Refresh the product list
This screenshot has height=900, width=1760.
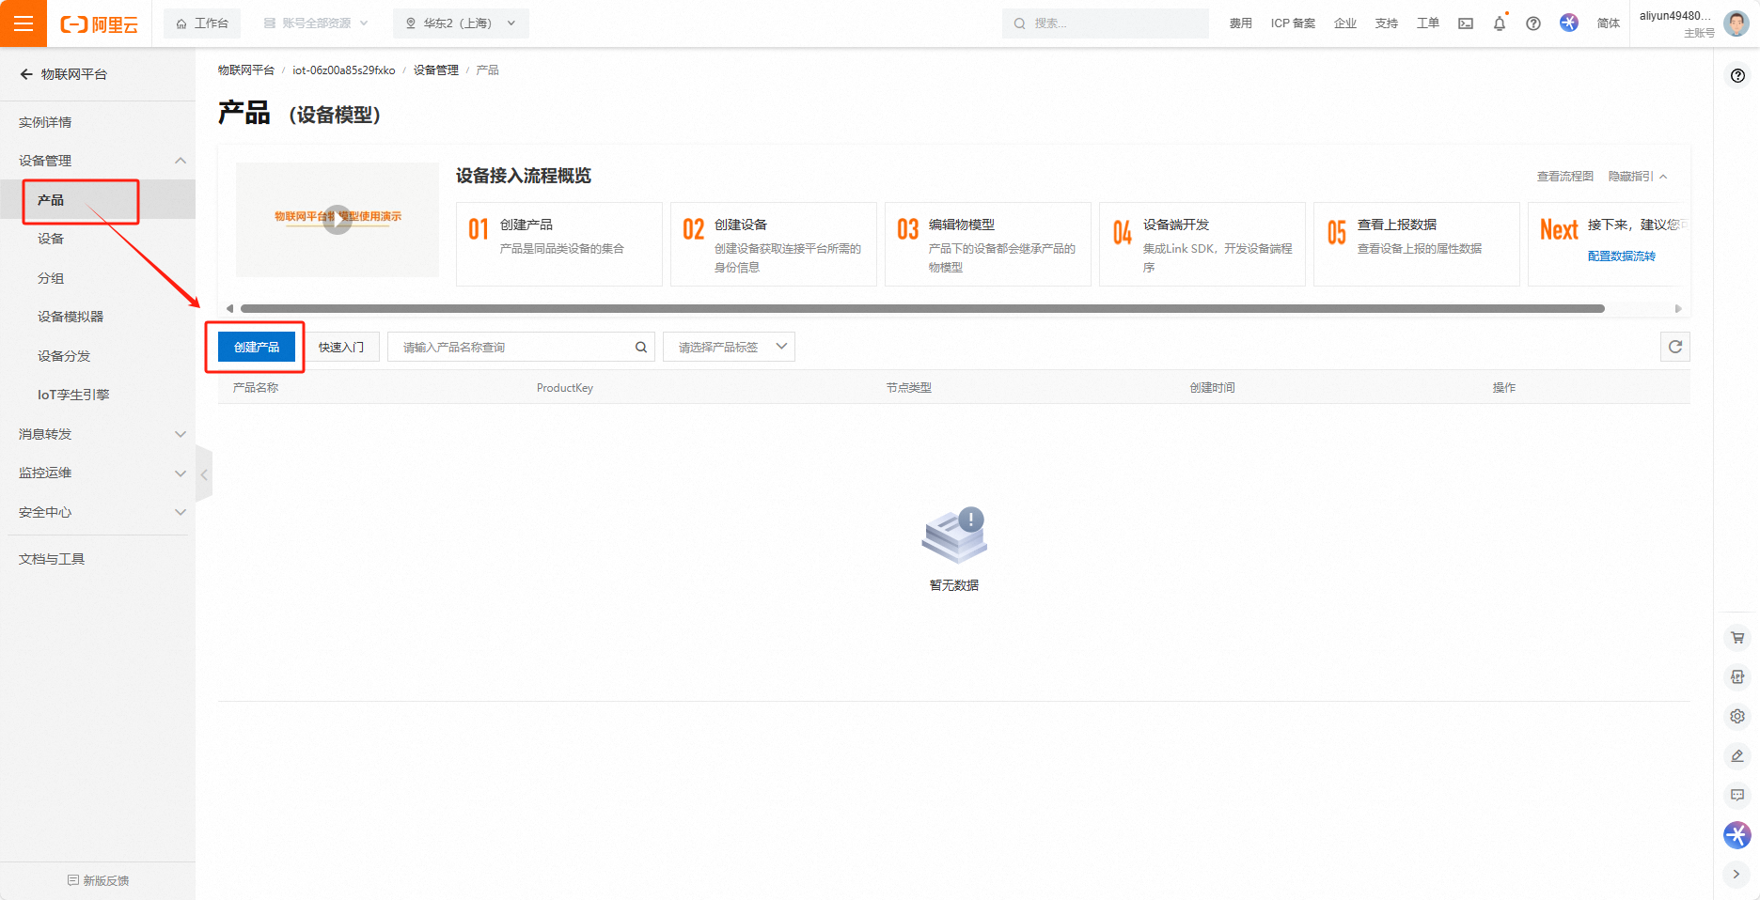point(1675,347)
